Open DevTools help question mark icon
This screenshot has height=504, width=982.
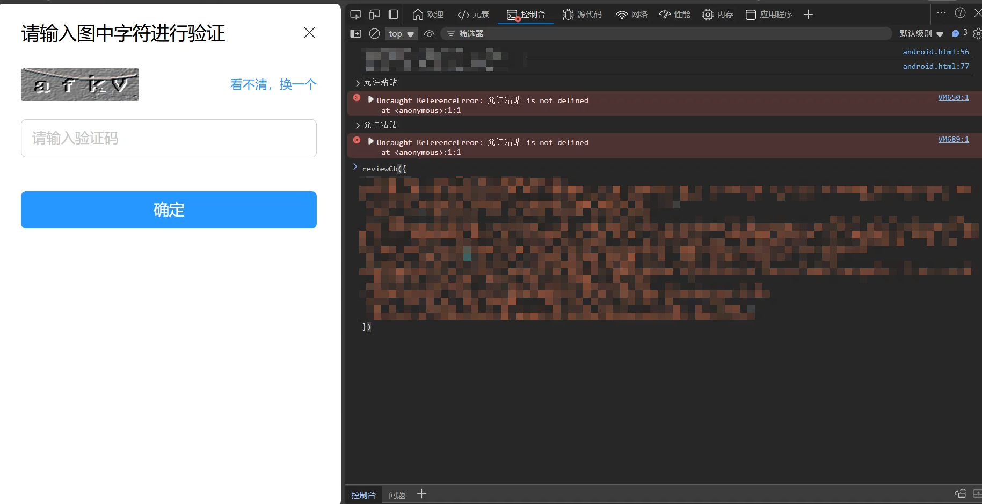961,13
